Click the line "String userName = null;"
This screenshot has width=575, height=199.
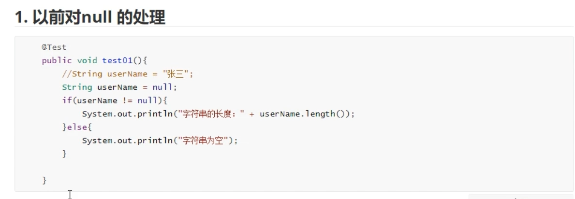[x=119, y=87]
